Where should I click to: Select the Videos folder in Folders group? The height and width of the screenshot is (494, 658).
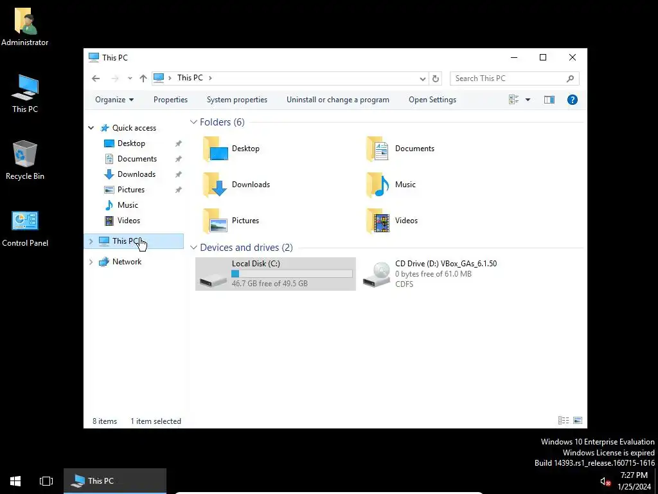391,221
